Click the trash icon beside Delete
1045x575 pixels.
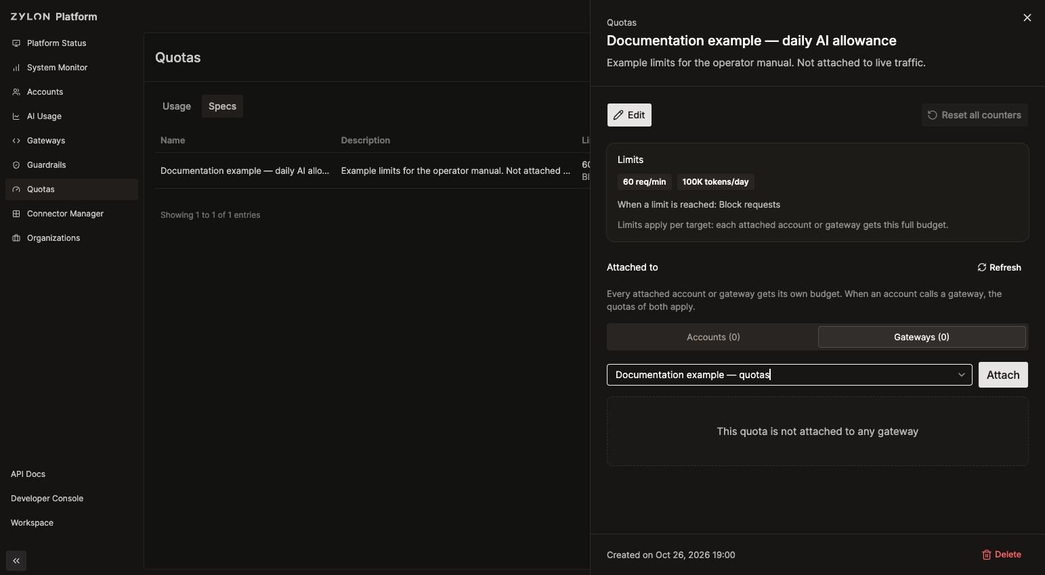987,555
